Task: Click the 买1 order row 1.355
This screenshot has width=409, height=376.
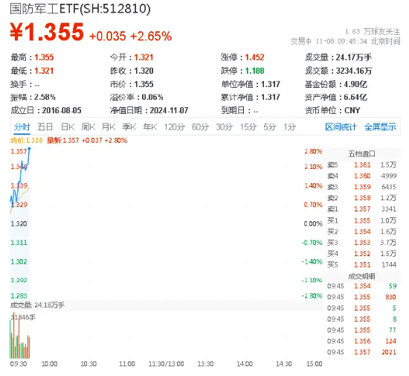Action: pyautogui.click(x=362, y=220)
